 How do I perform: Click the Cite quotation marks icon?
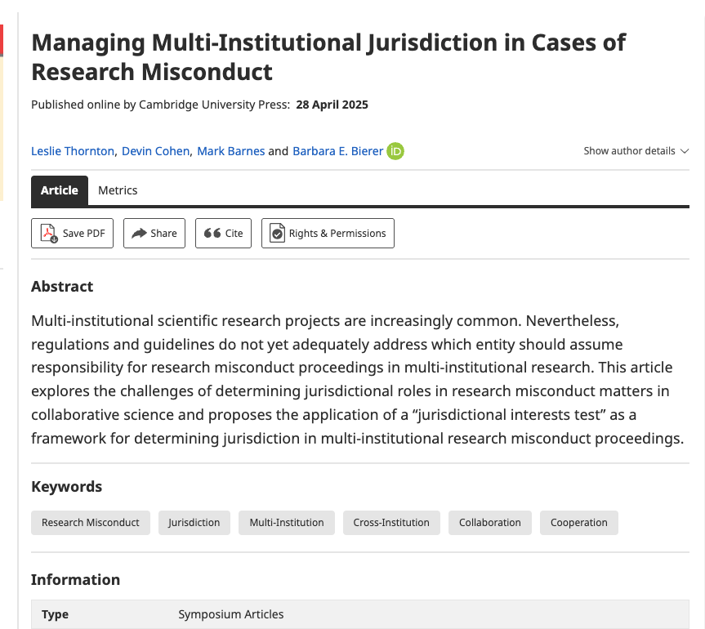point(212,234)
